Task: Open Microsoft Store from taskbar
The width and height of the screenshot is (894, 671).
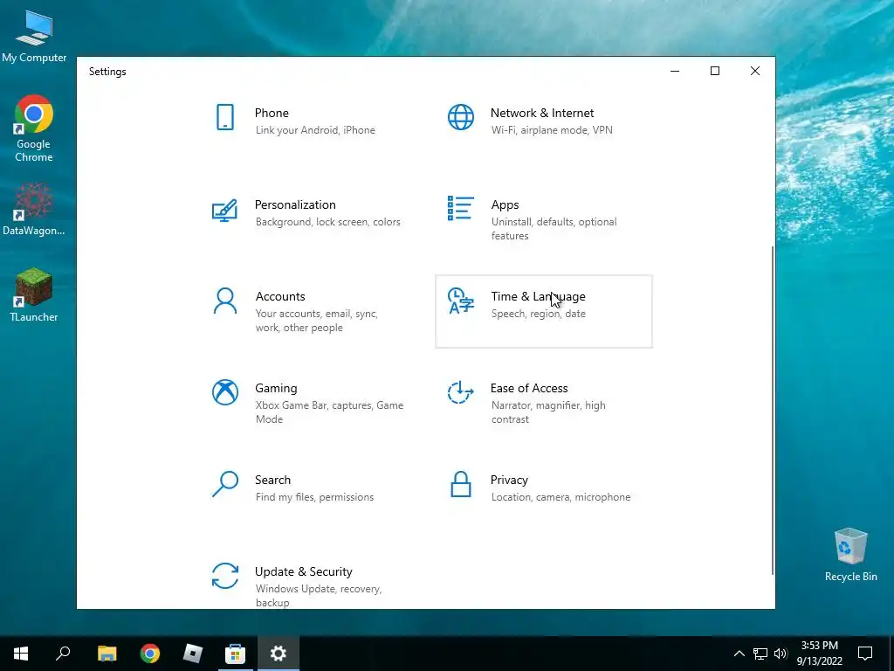Action: coord(235,654)
